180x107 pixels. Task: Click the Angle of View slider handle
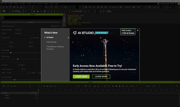(x=18, y=59)
